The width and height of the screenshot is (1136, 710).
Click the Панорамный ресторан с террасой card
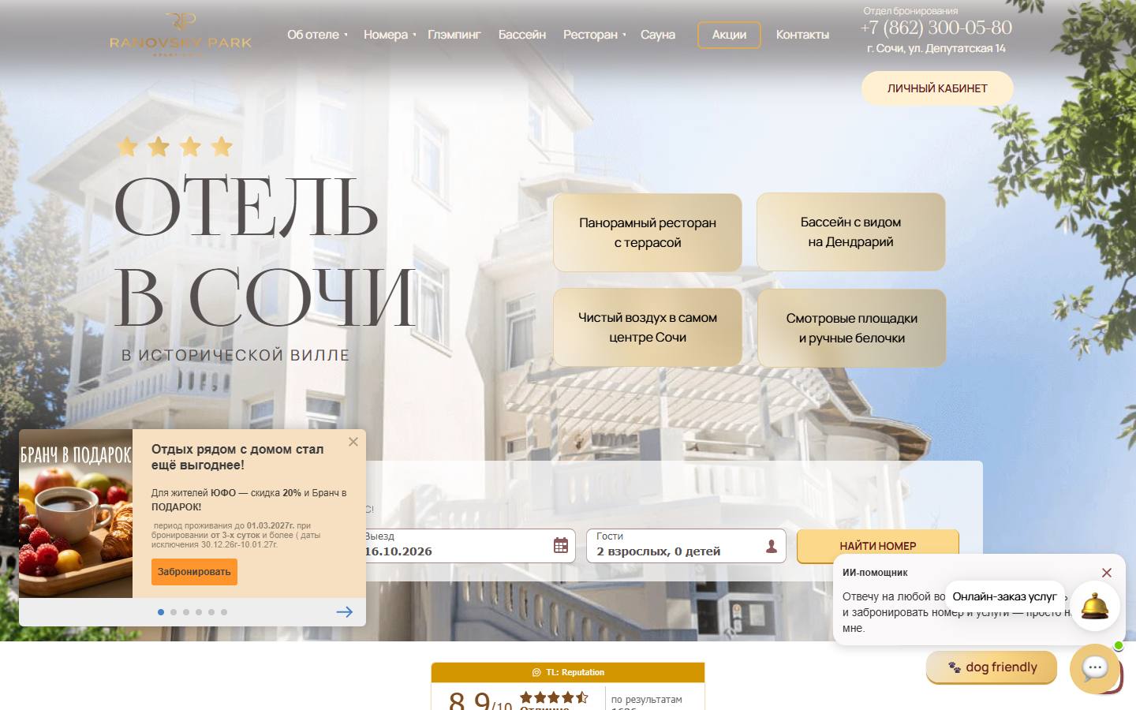(x=648, y=233)
